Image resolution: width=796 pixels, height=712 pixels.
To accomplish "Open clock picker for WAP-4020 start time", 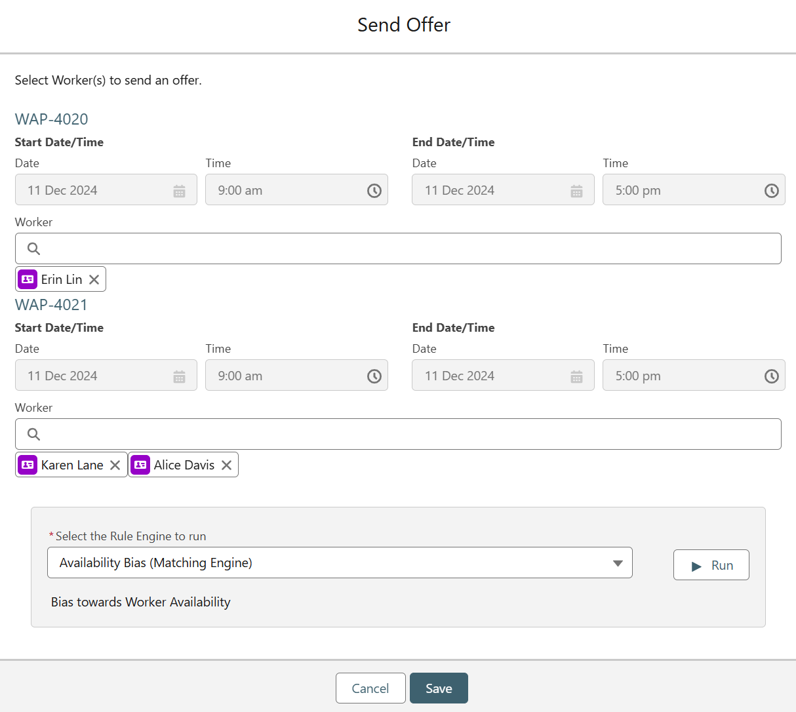I will click(x=374, y=191).
